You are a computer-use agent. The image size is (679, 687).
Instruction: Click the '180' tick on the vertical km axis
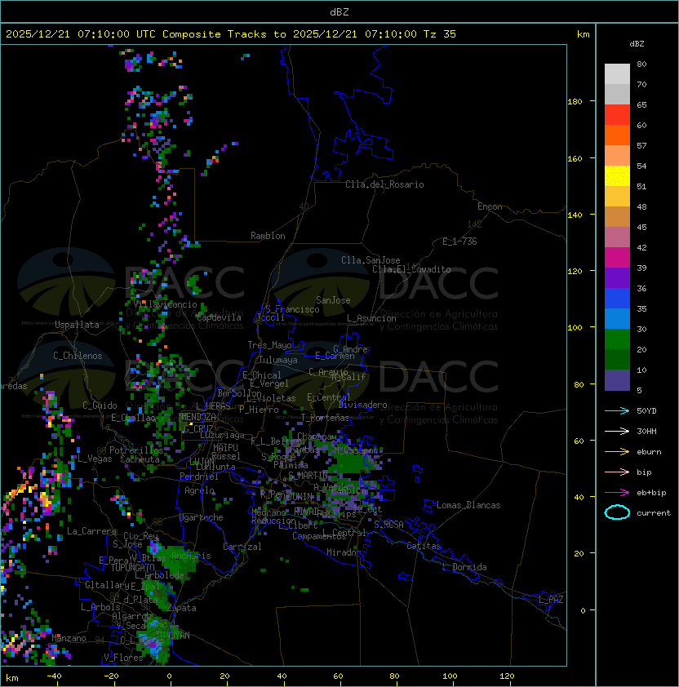click(x=575, y=102)
